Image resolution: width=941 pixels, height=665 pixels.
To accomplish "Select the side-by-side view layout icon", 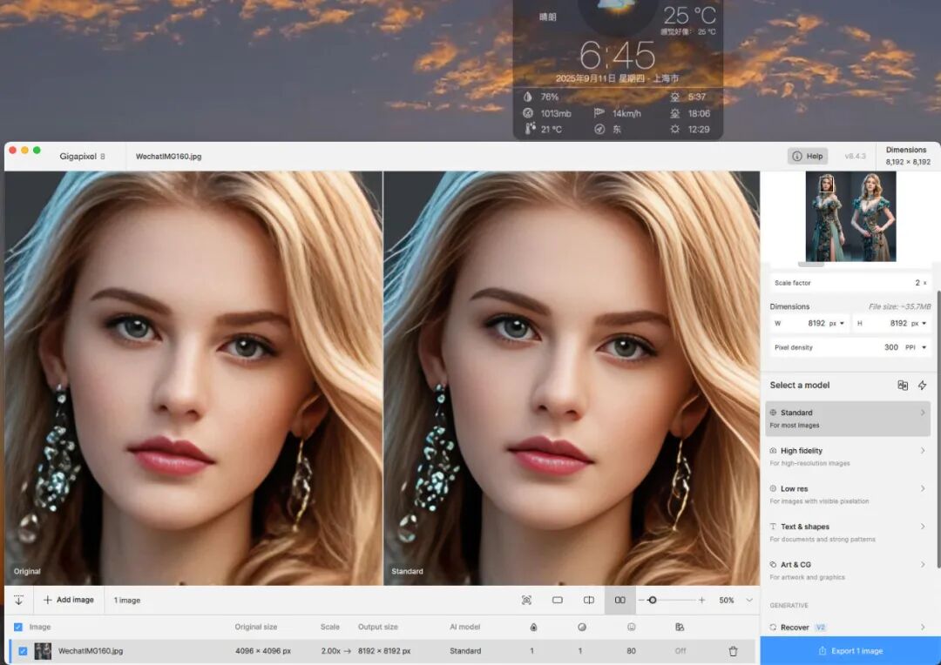I will point(620,601).
